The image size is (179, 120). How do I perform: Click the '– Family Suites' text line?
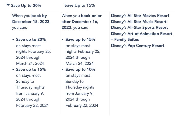coord(125,40)
